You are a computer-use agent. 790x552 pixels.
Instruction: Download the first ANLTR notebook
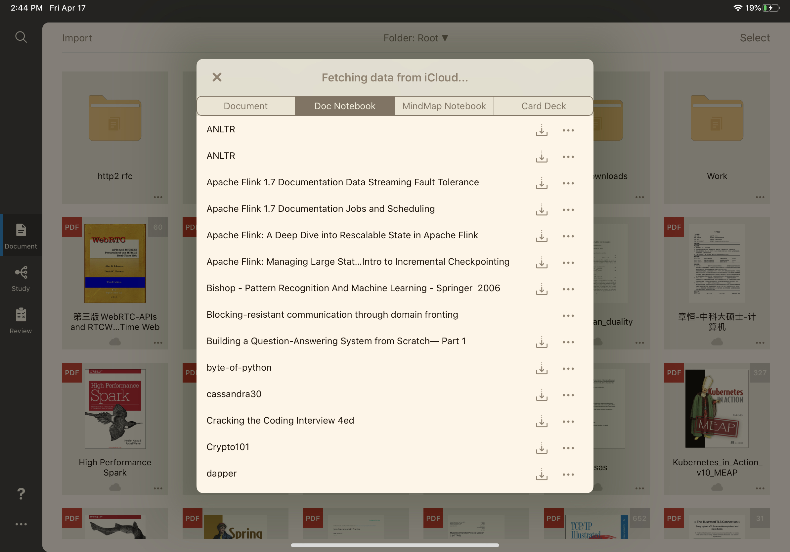tap(542, 130)
